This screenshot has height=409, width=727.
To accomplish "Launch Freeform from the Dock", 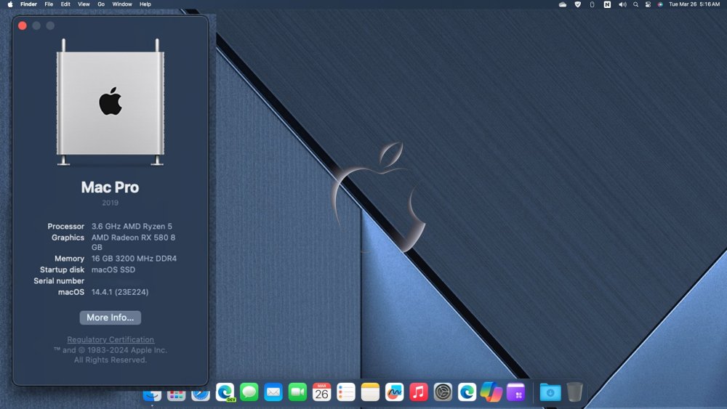I will tap(394, 392).
